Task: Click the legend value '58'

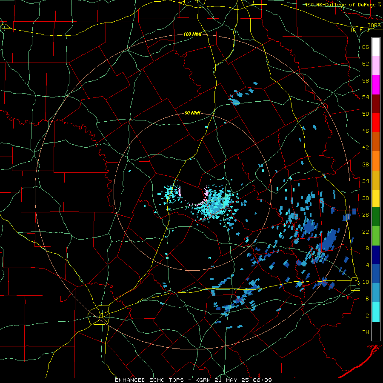Action: 366,80
